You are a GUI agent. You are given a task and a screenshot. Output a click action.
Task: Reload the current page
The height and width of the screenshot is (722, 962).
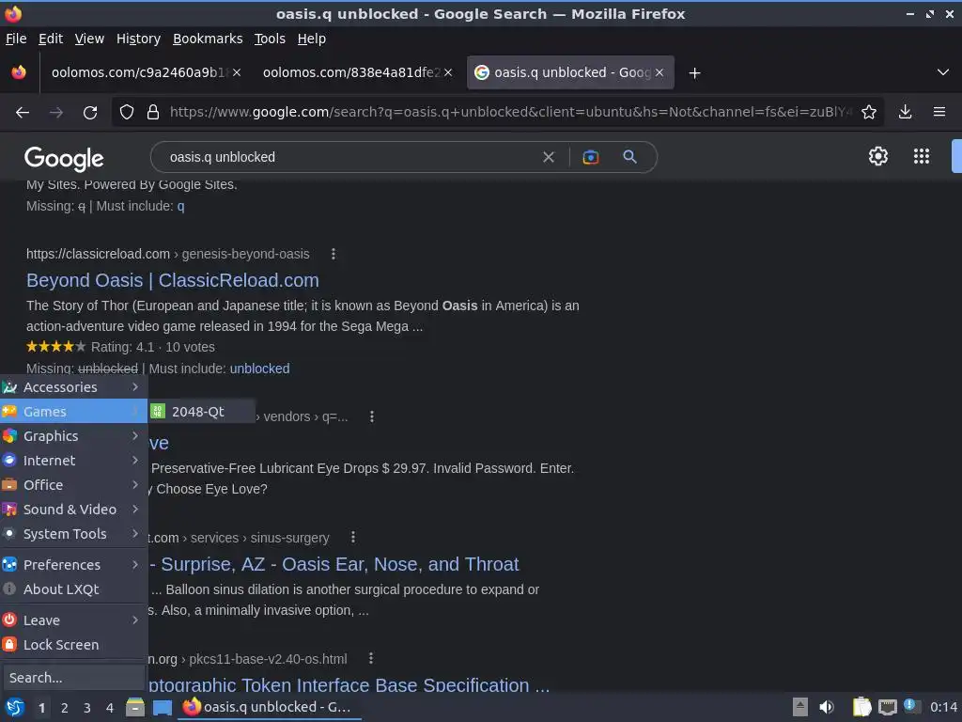coord(90,113)
